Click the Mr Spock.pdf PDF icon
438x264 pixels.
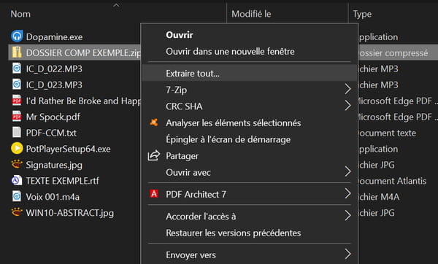pyautogui.click(x=17, y=117)
